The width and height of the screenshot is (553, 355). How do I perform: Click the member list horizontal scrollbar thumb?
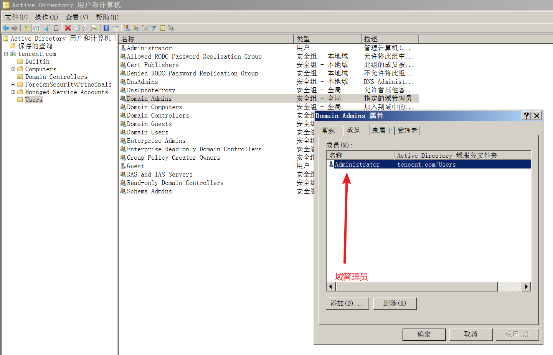pyautogui.click(x=416, y=287)
